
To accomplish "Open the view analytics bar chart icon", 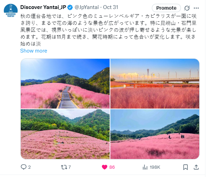I will click(x=145, y=167).
